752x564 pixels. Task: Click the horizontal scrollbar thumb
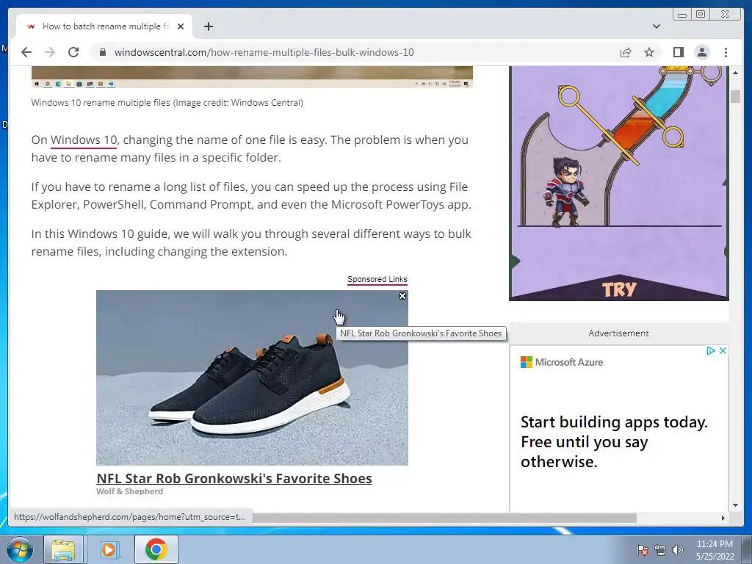click(444, 518)
